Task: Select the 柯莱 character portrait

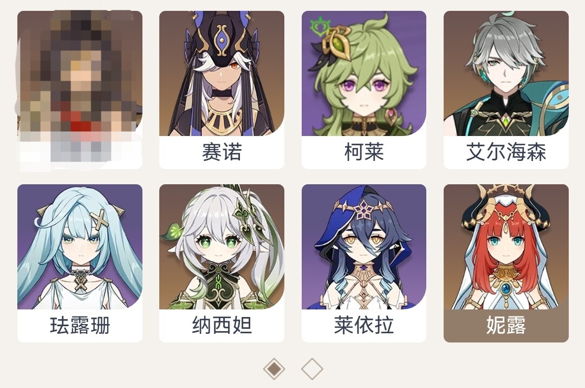Action: 364,74
